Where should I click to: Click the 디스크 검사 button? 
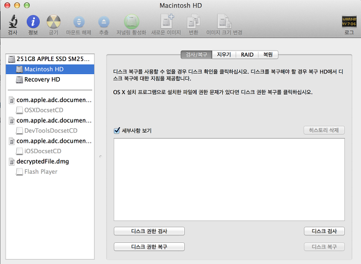(x=324, y=231)
